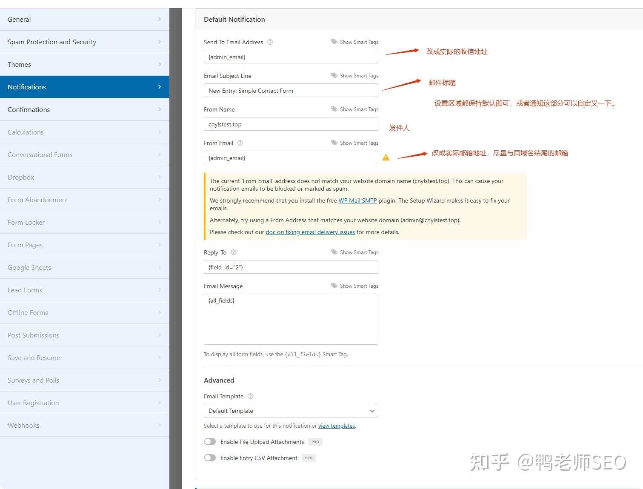Click inside the Email Message text area
This screenshot has height=489, width=643.
pos(291,319)
